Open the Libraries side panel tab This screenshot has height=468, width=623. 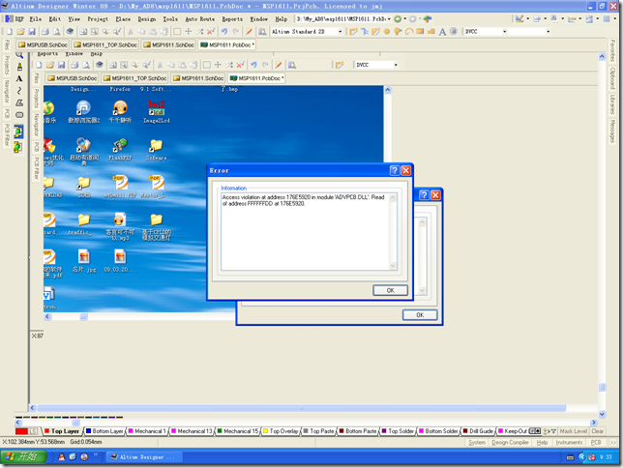pyautogui.click(x=612, y=103)
